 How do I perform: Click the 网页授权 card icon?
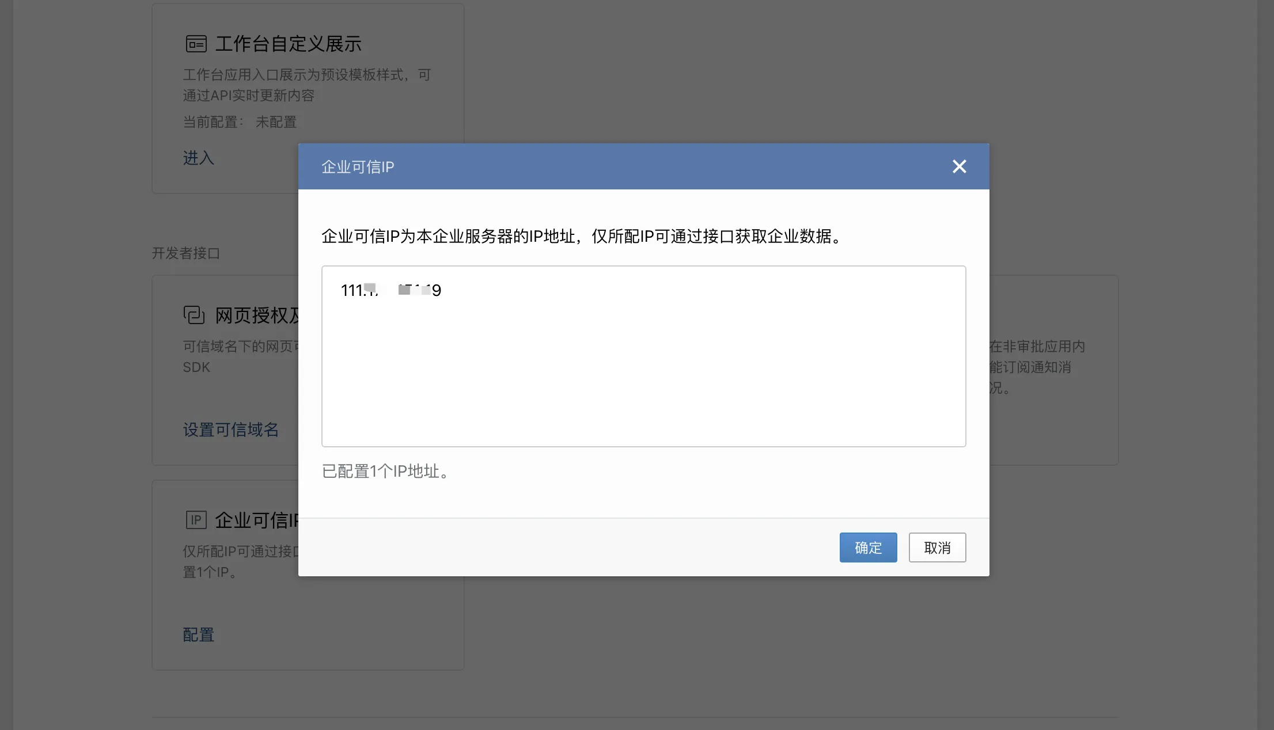tap(194, 315)
